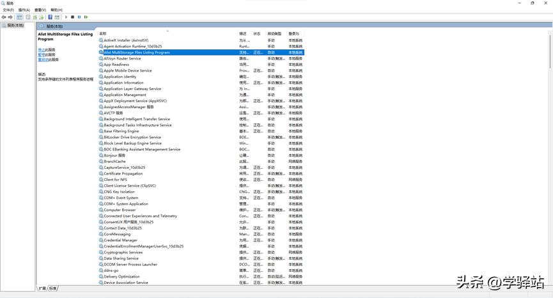Click the 停止 link to stop the service
The height and width of the screenshot is (298, 553).
41,49
